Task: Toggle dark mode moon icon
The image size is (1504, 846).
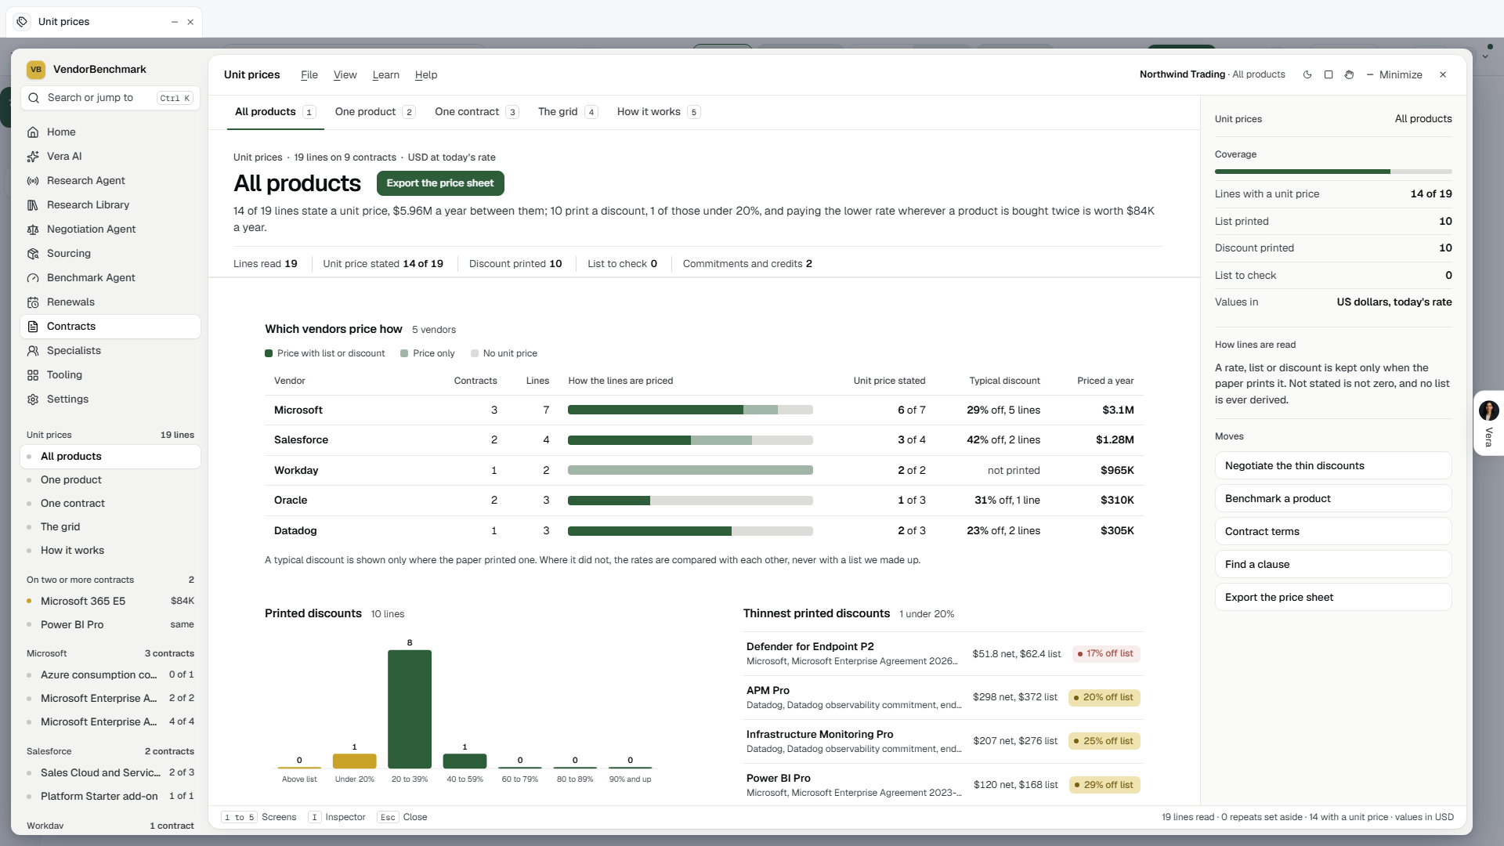Action: pos(1307,75)
